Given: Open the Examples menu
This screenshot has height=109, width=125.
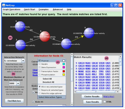Looking at the screenshot, I should click(x=44, y=10).
